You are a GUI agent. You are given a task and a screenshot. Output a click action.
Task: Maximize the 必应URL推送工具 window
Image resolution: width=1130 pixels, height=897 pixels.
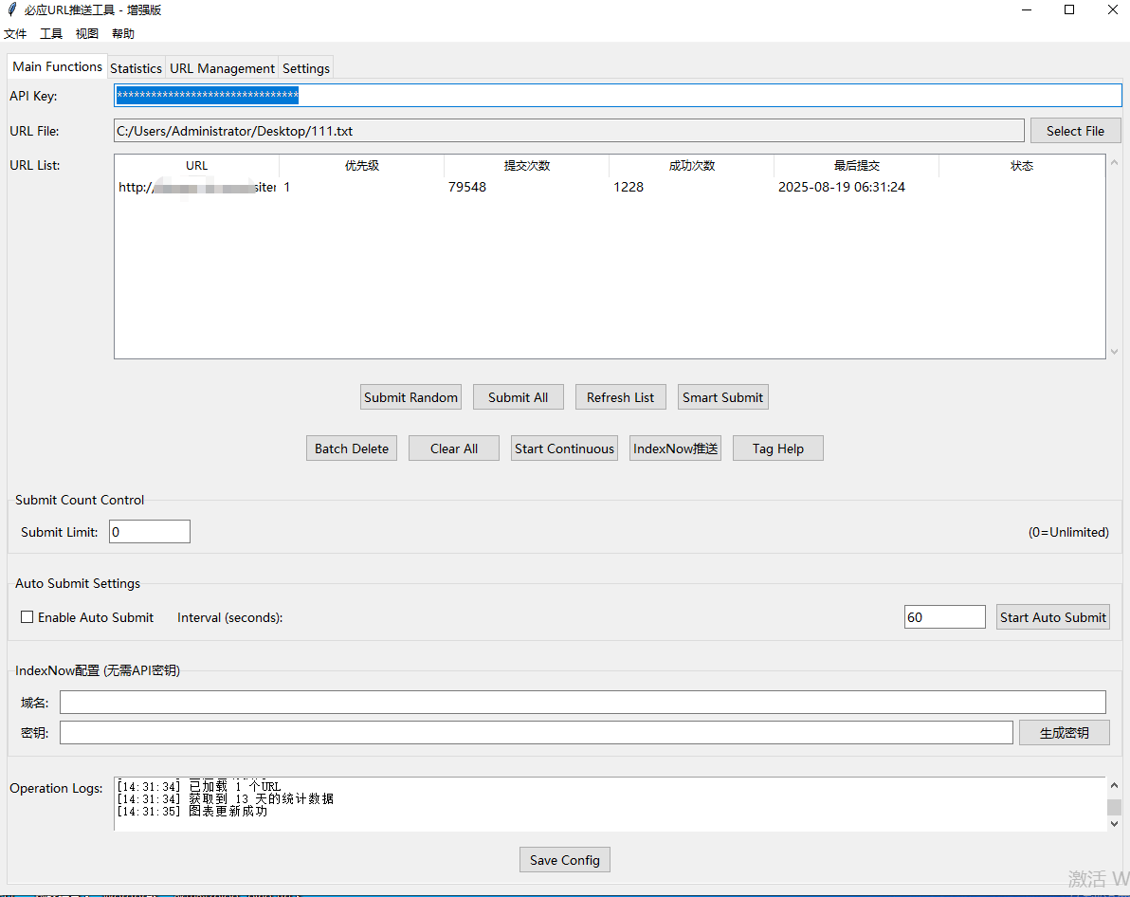(x=1069, y=10)
